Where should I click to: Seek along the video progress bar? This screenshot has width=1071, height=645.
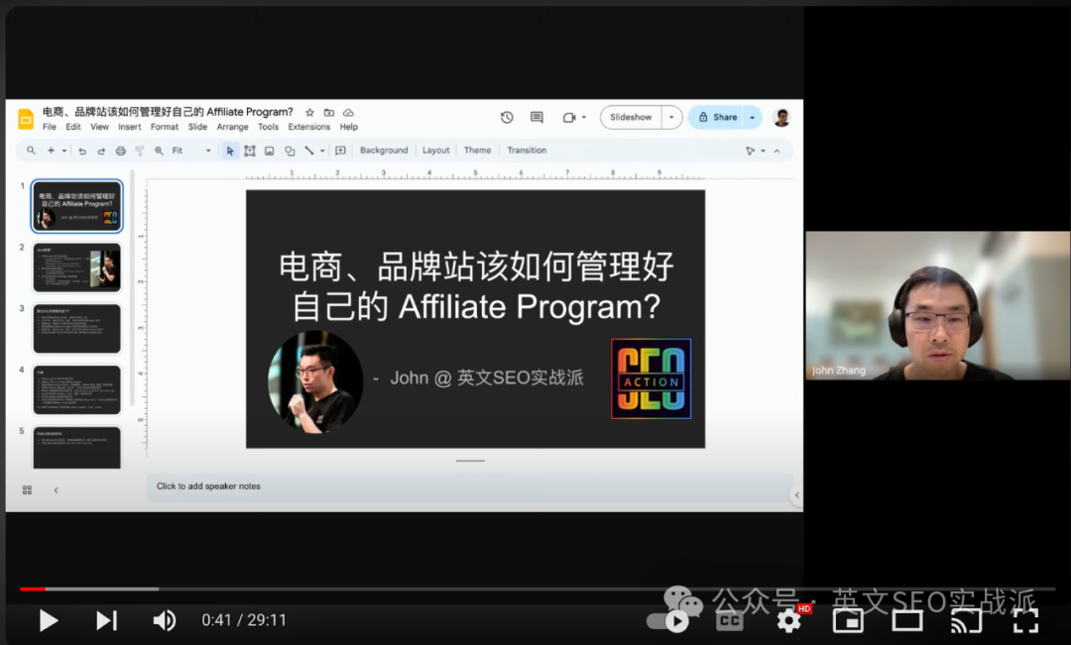pyautogui.click(x=536, y=589)
